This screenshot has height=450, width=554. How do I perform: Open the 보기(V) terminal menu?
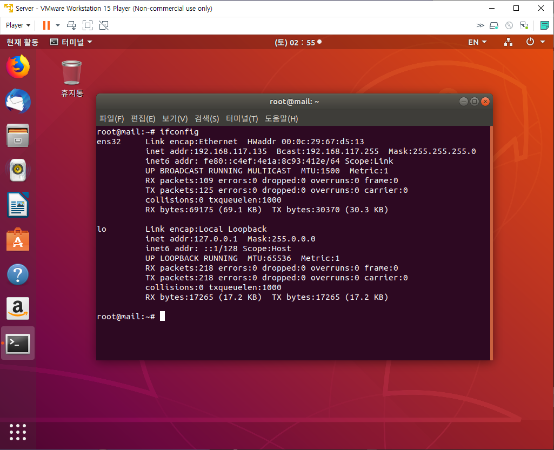[x=175, y=119]
